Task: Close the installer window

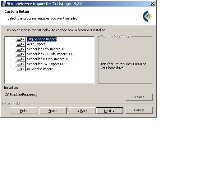Action: click(153, 4)
